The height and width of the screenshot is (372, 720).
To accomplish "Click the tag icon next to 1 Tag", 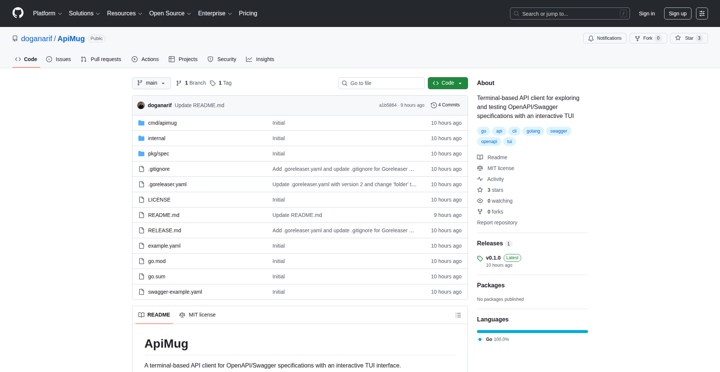I will pyautogui.click(x=213, y=83).
